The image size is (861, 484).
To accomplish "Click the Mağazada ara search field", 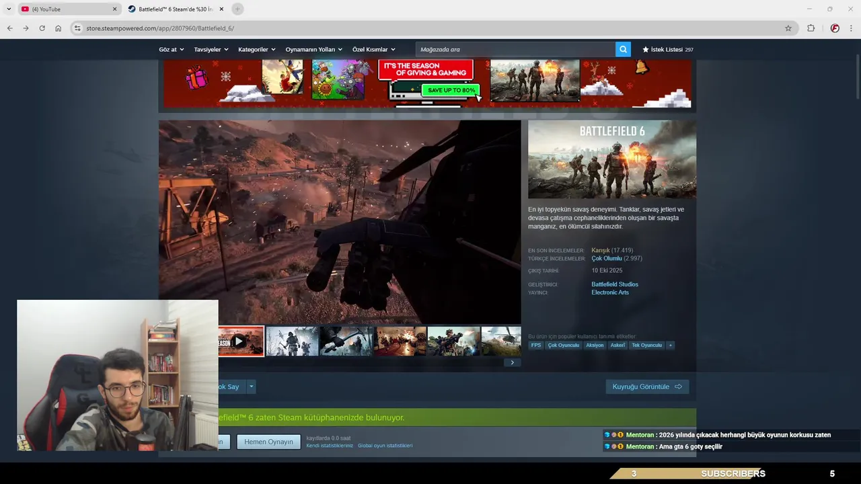I will [515, 49].
